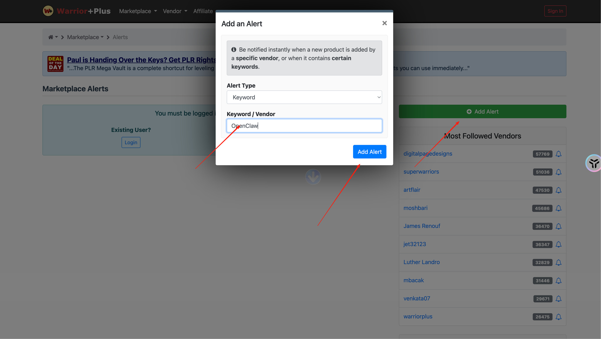Click the blue Add Alert button
This screenshot has height=339, width=601.
click(369, 152)
